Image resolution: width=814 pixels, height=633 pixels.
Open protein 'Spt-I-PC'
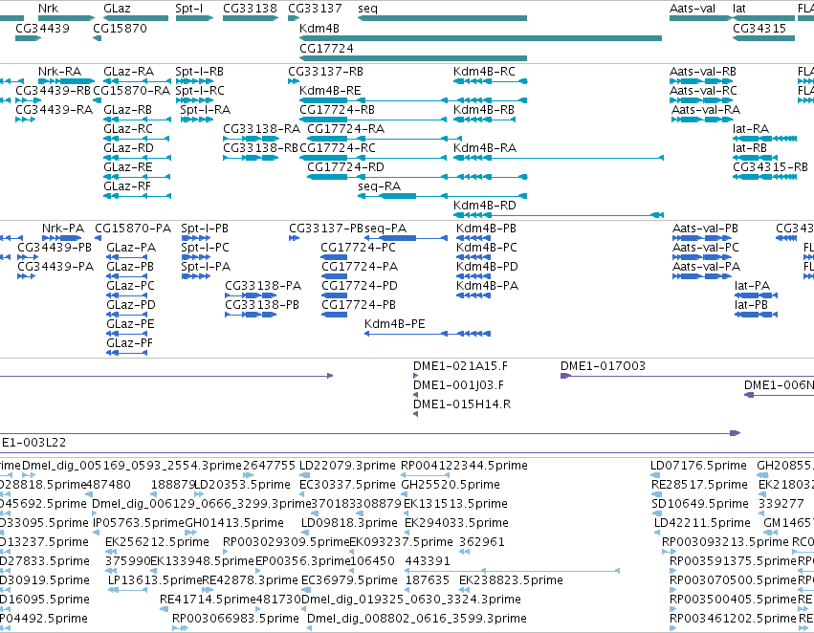coord(205,248)
